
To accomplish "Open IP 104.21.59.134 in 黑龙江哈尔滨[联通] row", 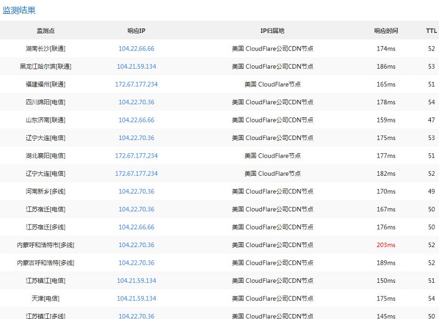I will (136, 66).
